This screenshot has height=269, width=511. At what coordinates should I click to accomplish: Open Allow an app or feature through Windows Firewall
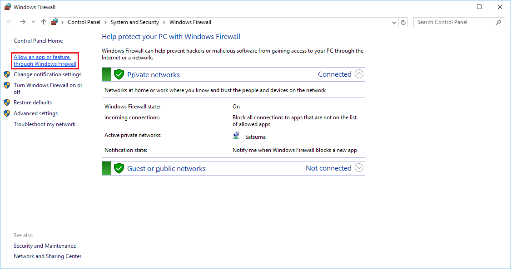click(45, 60)
